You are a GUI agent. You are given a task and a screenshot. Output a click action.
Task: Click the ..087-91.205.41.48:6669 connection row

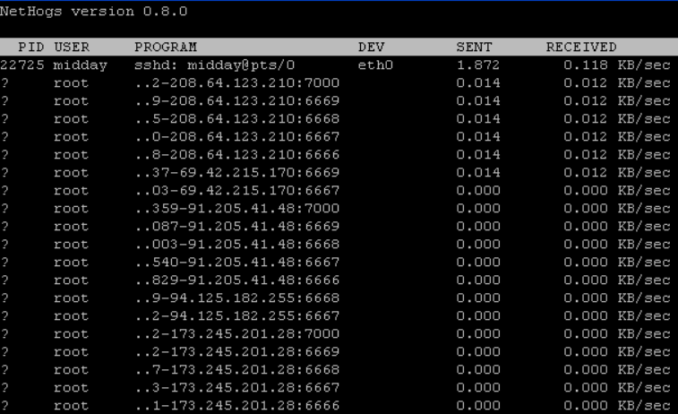336,226
